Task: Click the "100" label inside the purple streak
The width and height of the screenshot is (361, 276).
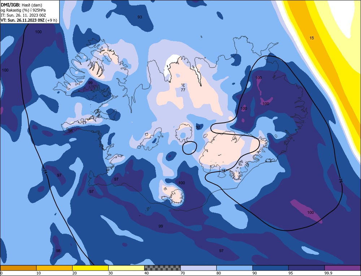Action: click(310, 212)
